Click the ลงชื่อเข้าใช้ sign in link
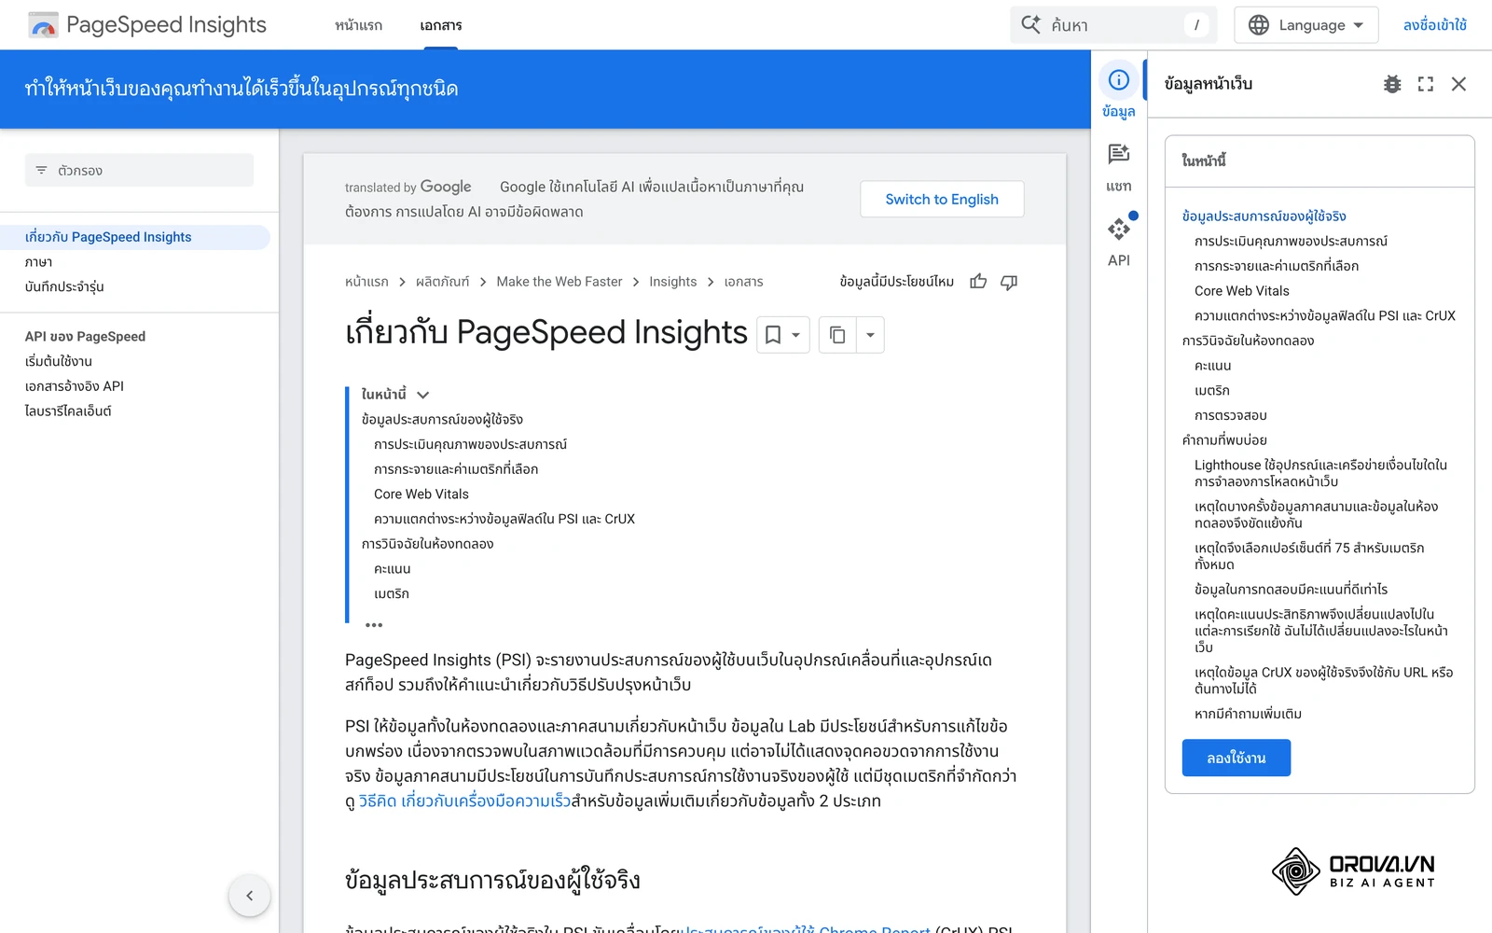 point(1434,25)
